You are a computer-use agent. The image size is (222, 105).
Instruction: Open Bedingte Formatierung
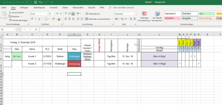click(x=144, y=17)
